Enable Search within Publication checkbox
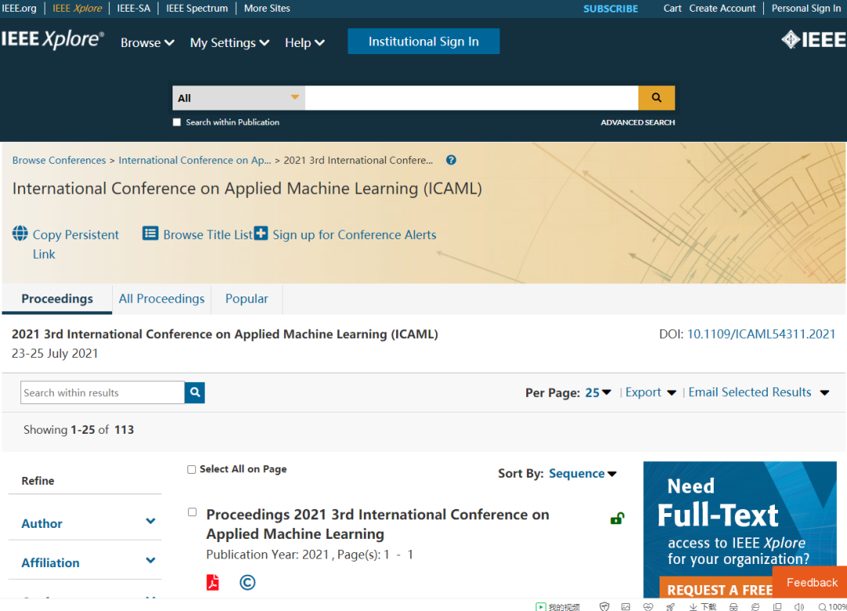This screenshot has width=847, height=611. (177, 122)
